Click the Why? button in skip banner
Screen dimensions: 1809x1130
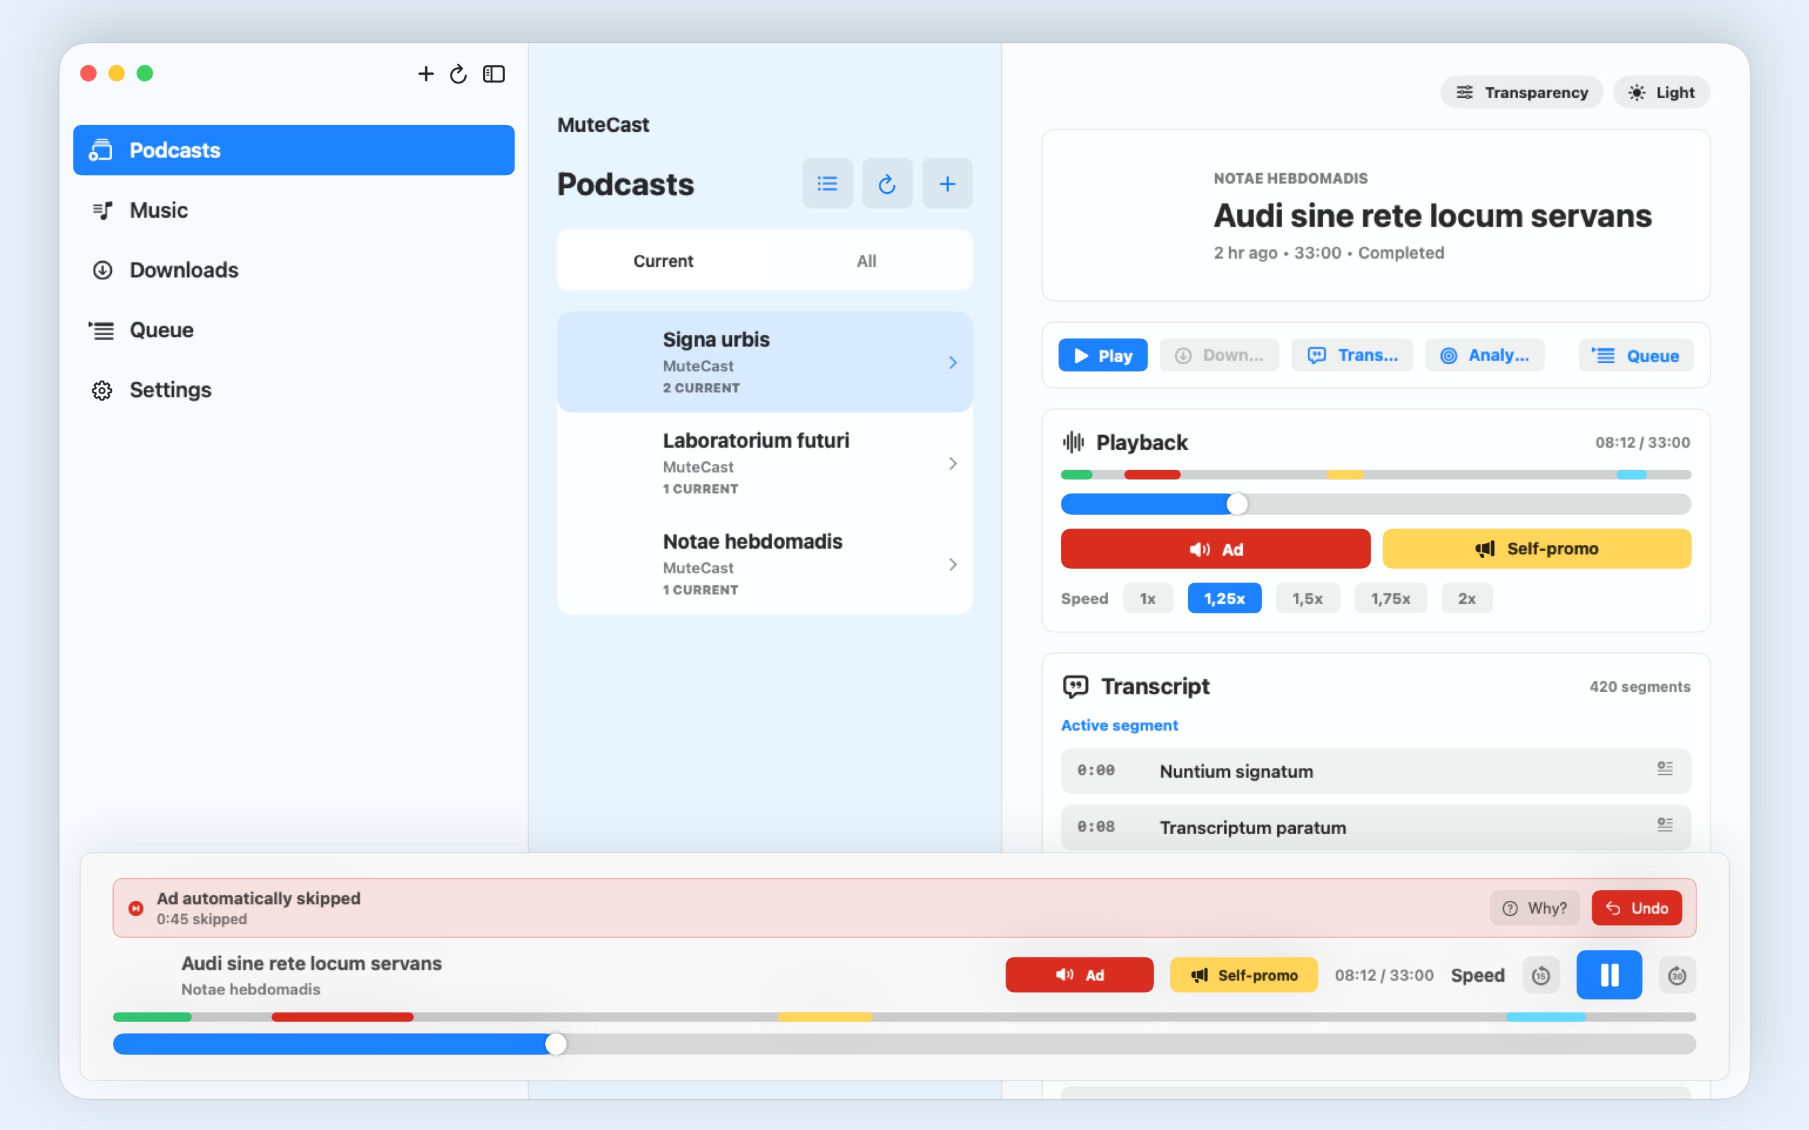(1535, 908)
